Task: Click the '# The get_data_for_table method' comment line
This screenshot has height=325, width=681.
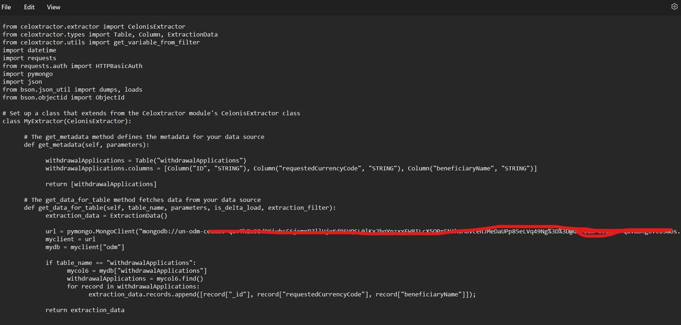Action: [x=142, y=200]
